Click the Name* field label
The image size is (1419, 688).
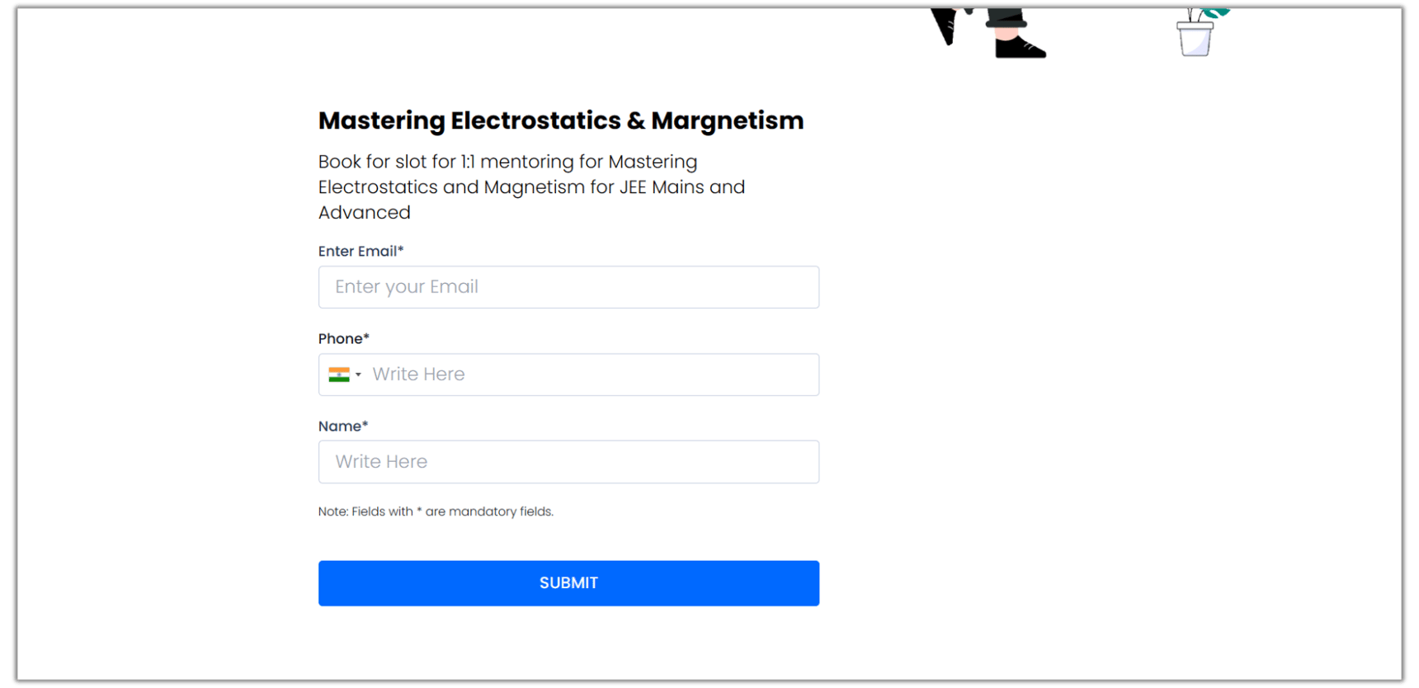point(342,426)
